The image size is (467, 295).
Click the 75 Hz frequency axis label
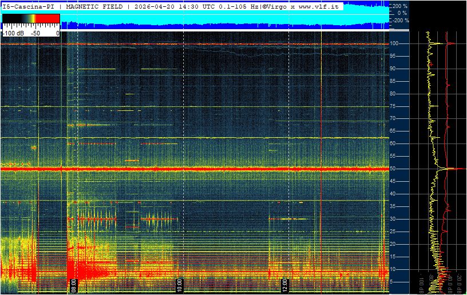click(393, 106)
